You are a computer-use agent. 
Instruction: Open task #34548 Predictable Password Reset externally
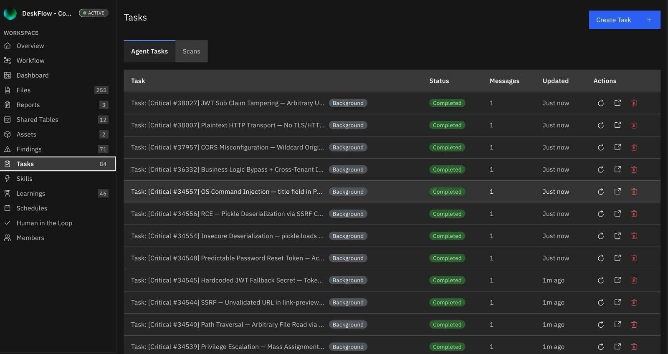[x=617, y=258]
